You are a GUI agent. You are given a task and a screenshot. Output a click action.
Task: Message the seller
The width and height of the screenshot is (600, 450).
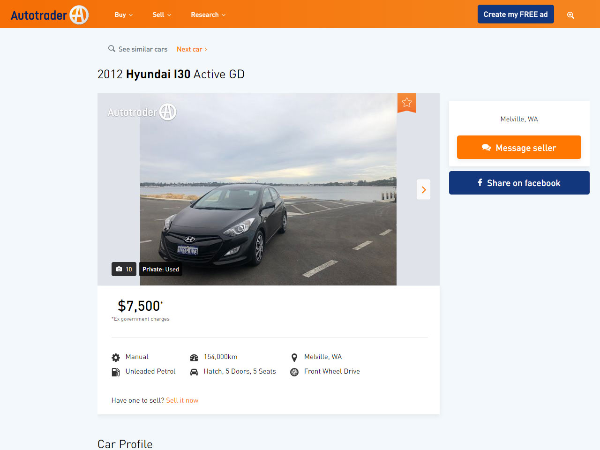tap(519, 147)
